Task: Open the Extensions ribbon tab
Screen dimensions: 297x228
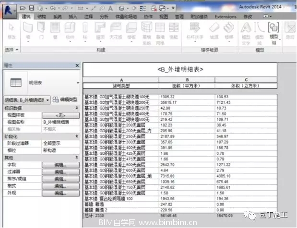Action: (226, 17)
